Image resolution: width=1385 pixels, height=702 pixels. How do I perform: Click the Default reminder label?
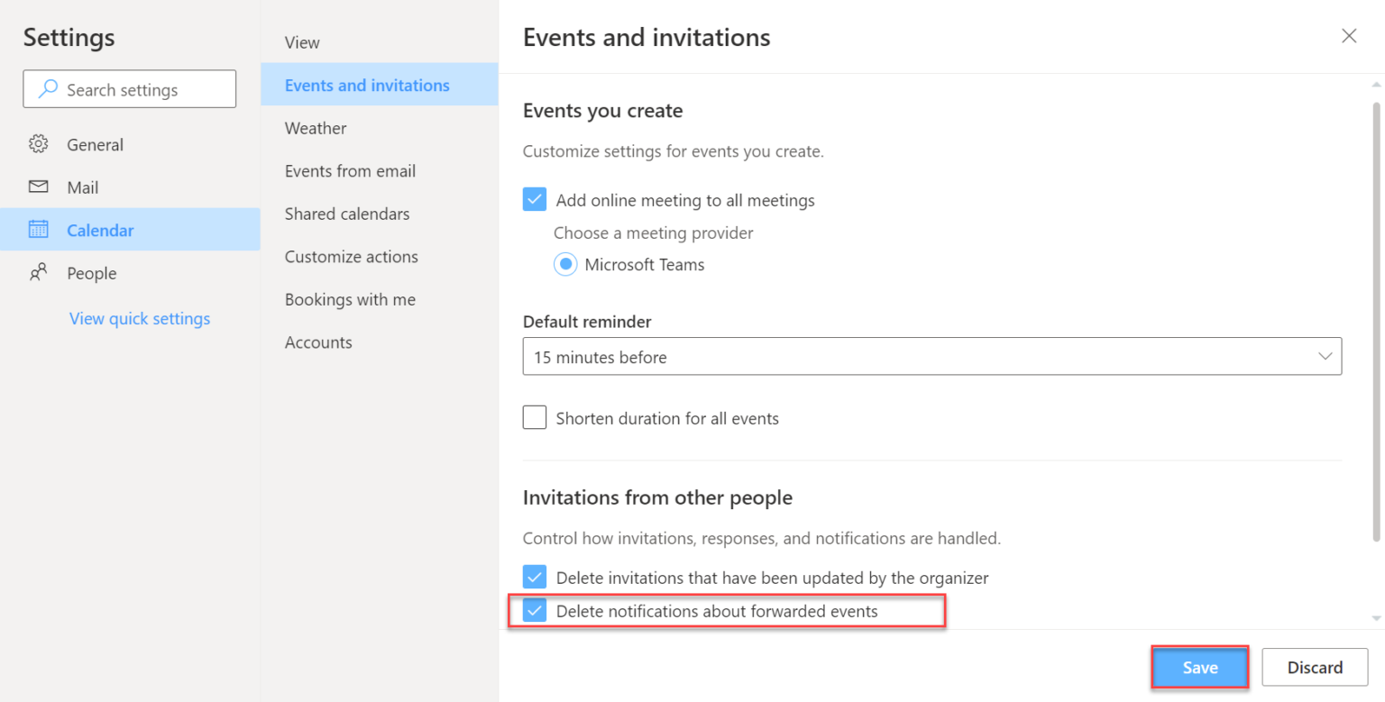coord(587,322)
